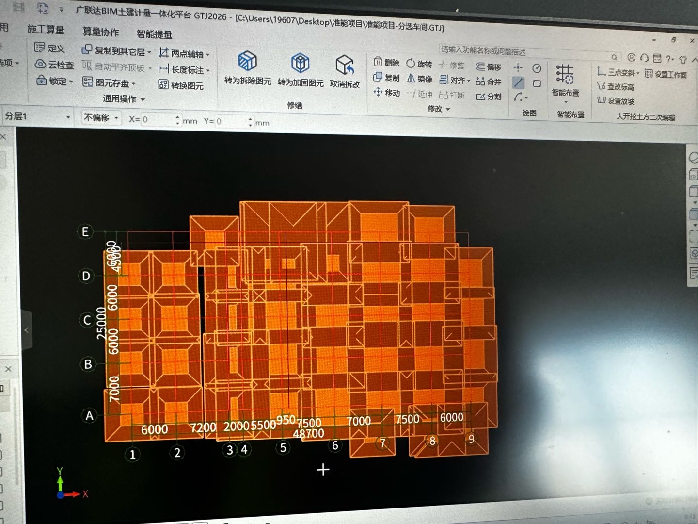Click the 智能布置 smart layout icon
698x524 pixels.
(x=565, y=74)
